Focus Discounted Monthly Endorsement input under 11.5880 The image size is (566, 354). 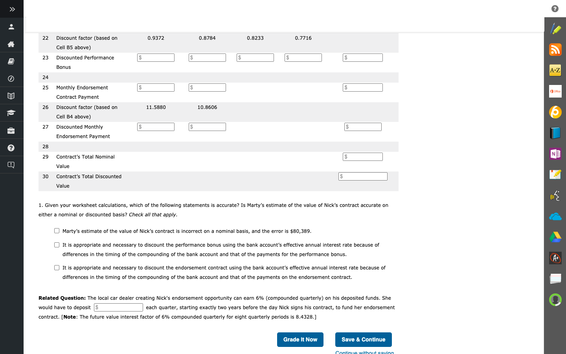(x=156, y=127)
